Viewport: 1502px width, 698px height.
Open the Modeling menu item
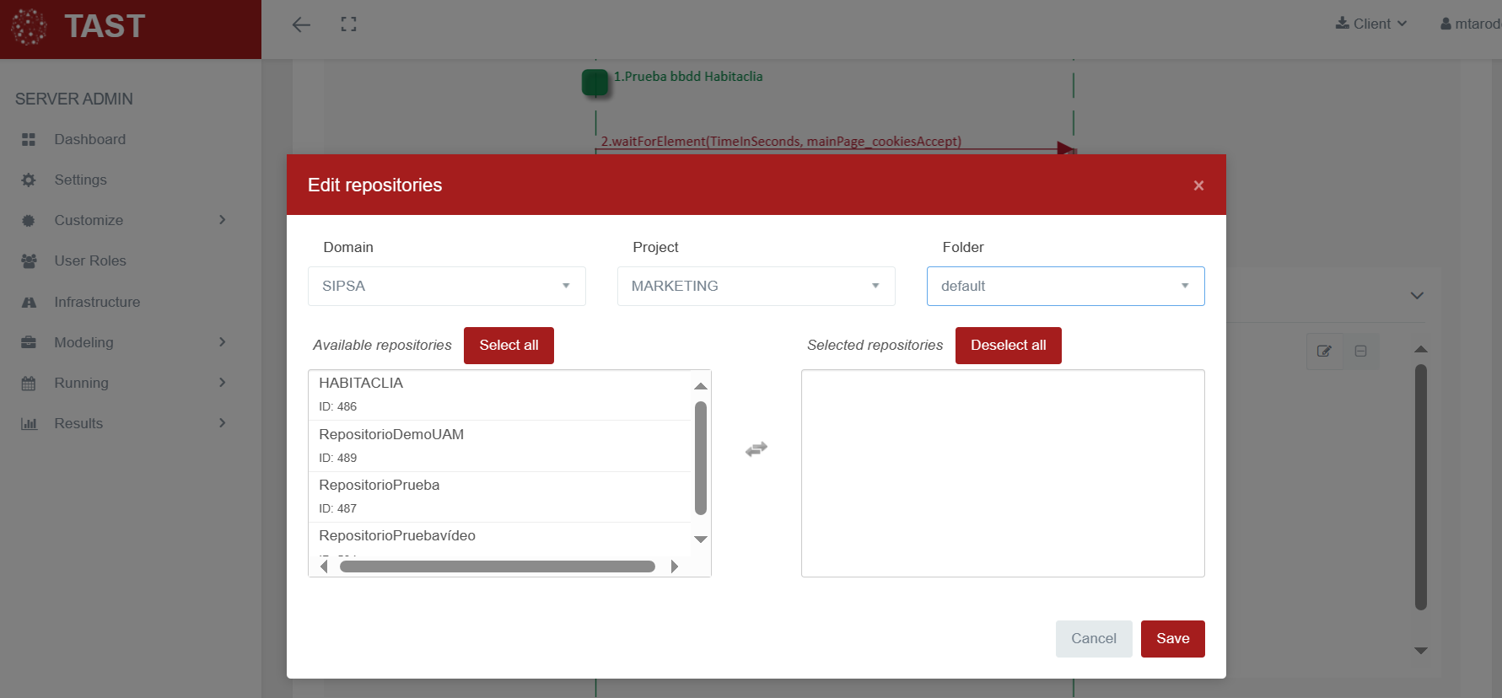coord(83,342)
